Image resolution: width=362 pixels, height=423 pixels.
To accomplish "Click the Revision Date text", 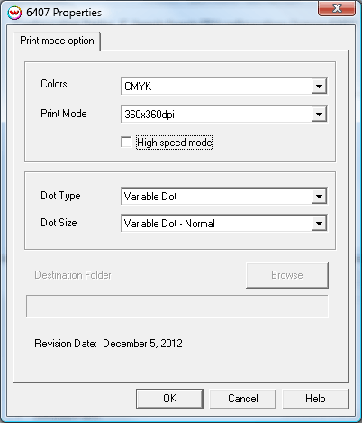I will coord(108,344).
